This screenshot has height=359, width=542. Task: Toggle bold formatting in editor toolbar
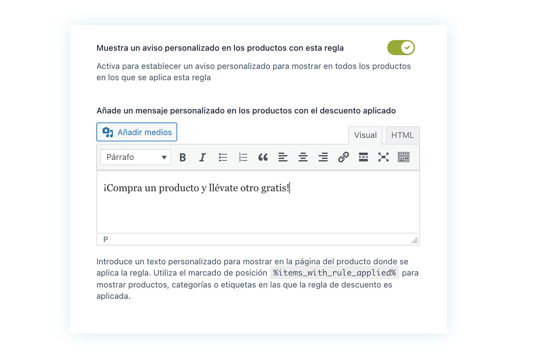pos(182,157)
